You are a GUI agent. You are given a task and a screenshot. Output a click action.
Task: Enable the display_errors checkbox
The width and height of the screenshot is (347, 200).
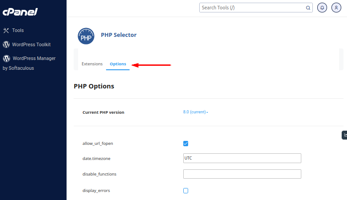[x=185, y=191]
